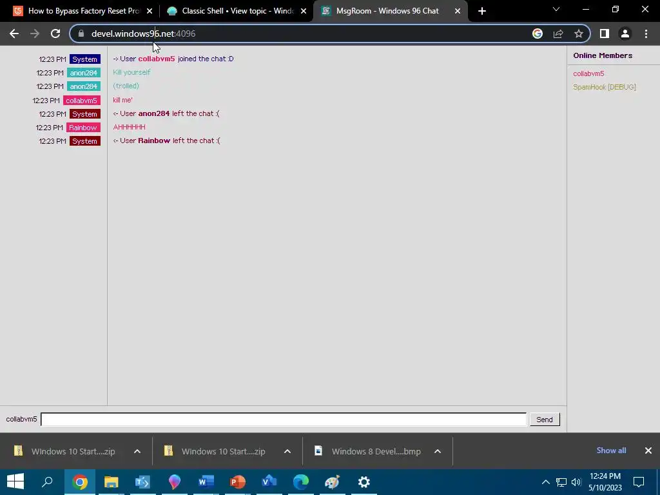The width and height of the screenshot is (660, 495).
Task: Open File Explorer from taskbar
Action: click(x=111, y=481)
